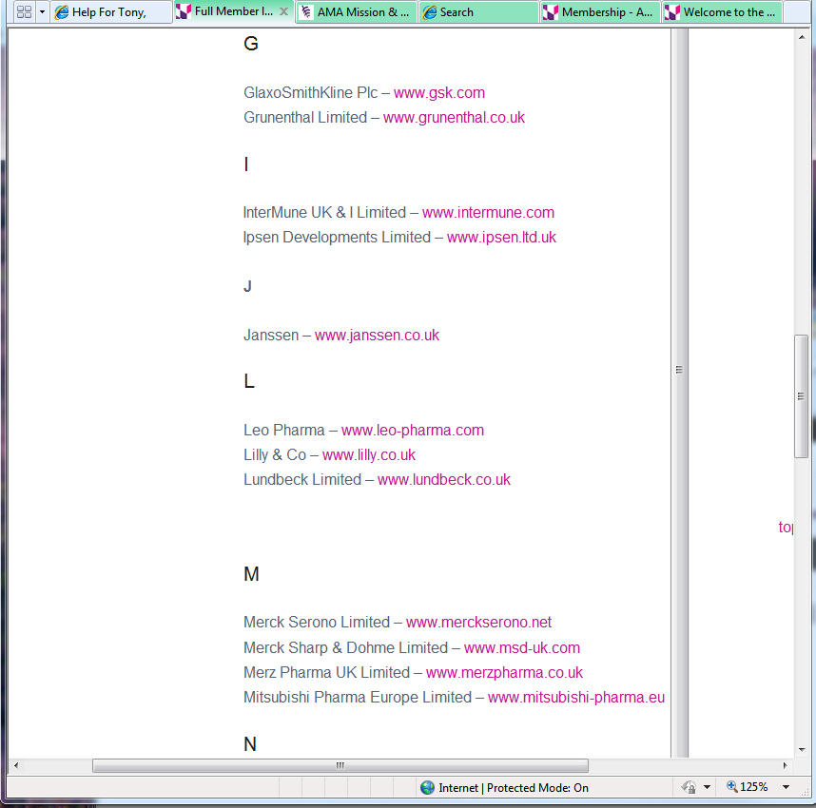Click the horizontal scrollbar right arrow

785,765
